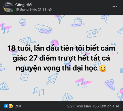The height and width of the screenshot is (111, 123).
Task: Open the post timestamp 15 tháng 9
Action: tap(30, 9)
